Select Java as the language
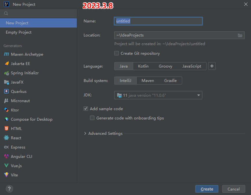Screen dimensions: 251x195 point(124,66)
